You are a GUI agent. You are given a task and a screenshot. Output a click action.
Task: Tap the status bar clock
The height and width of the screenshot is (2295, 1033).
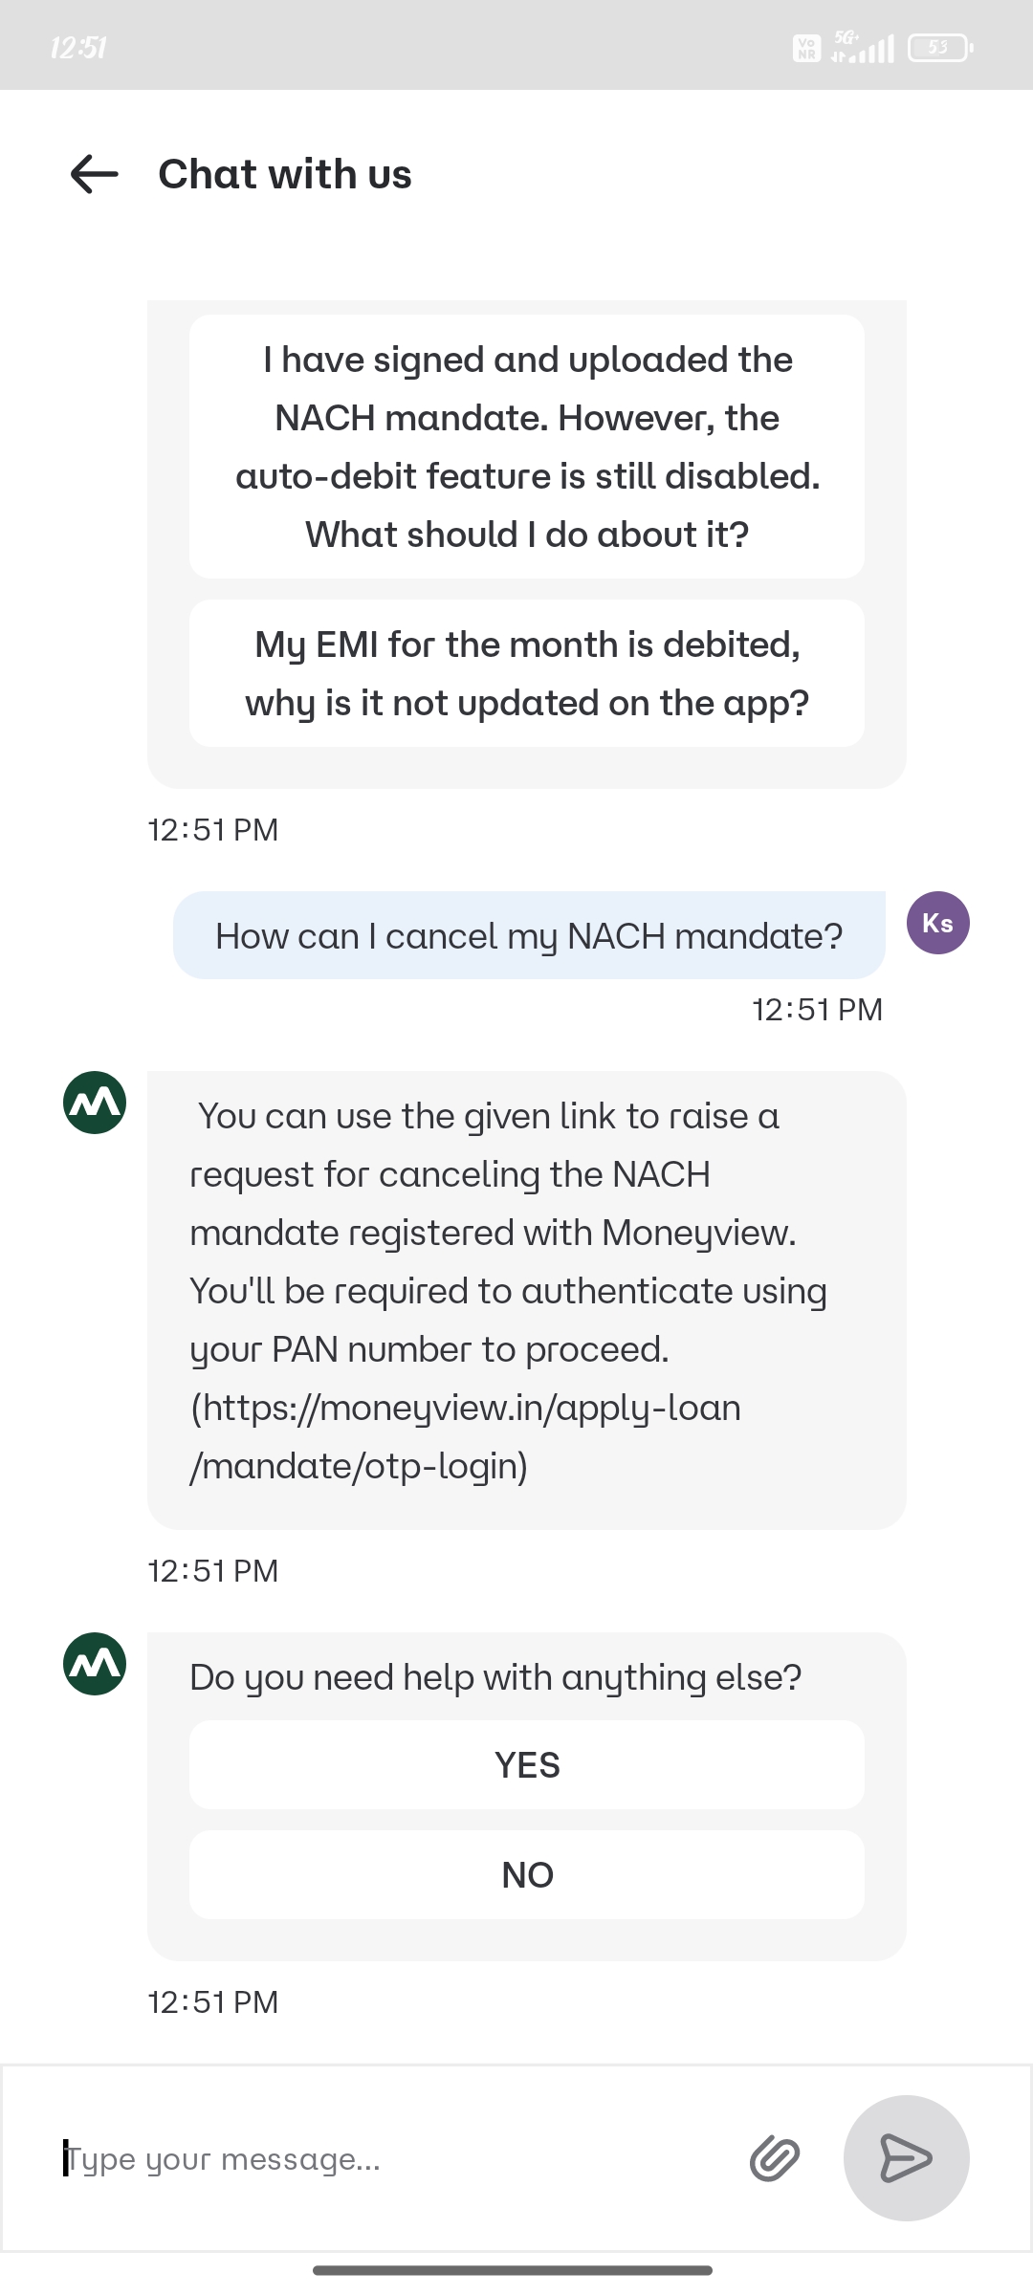(78, 47)
